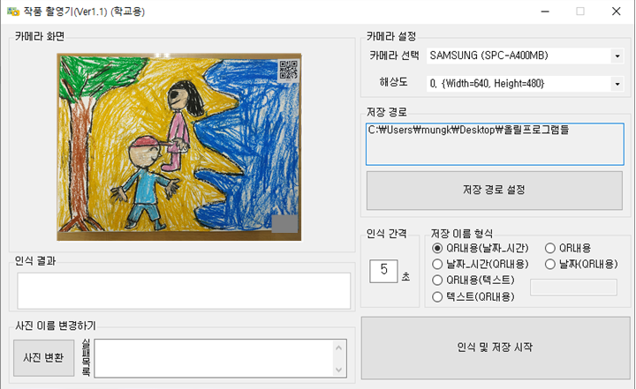This screenshot has width=636, height=389.
Task: Focus the 인식 간격 seconds field
Action: pyautogui.click(x=383, y=270)
